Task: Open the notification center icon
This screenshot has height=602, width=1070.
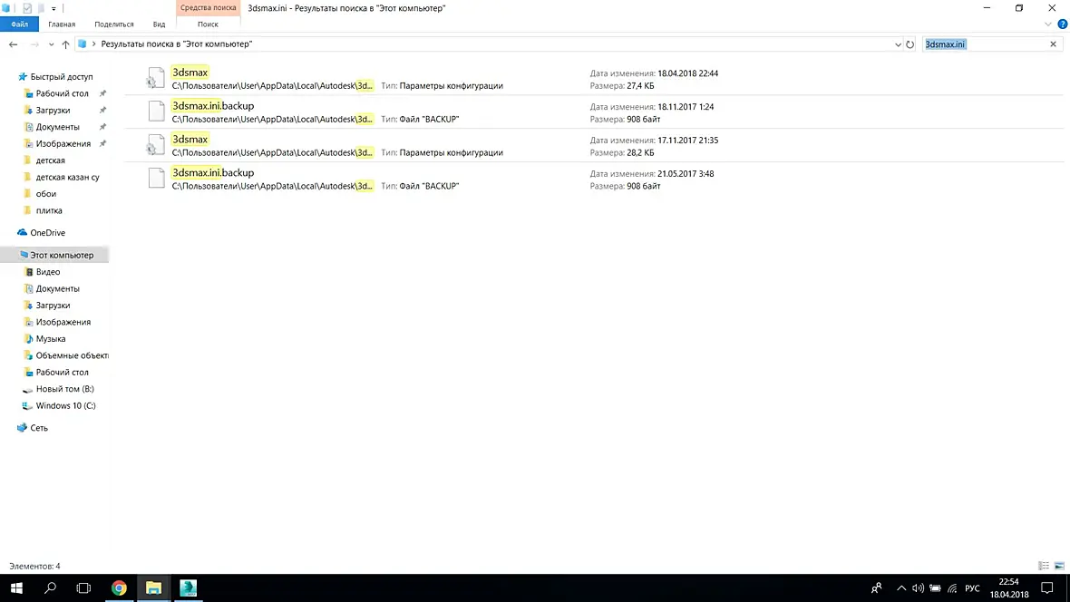Action: pos(1046,587)
